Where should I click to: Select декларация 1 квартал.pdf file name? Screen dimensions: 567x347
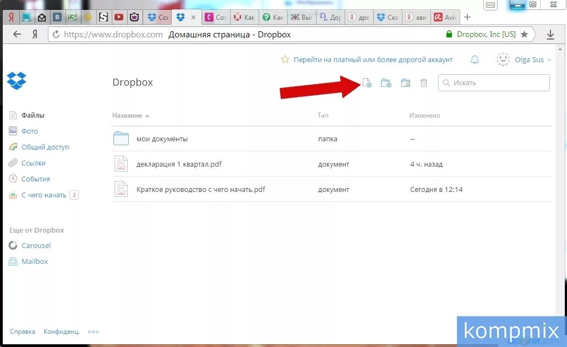coord(179,164)
